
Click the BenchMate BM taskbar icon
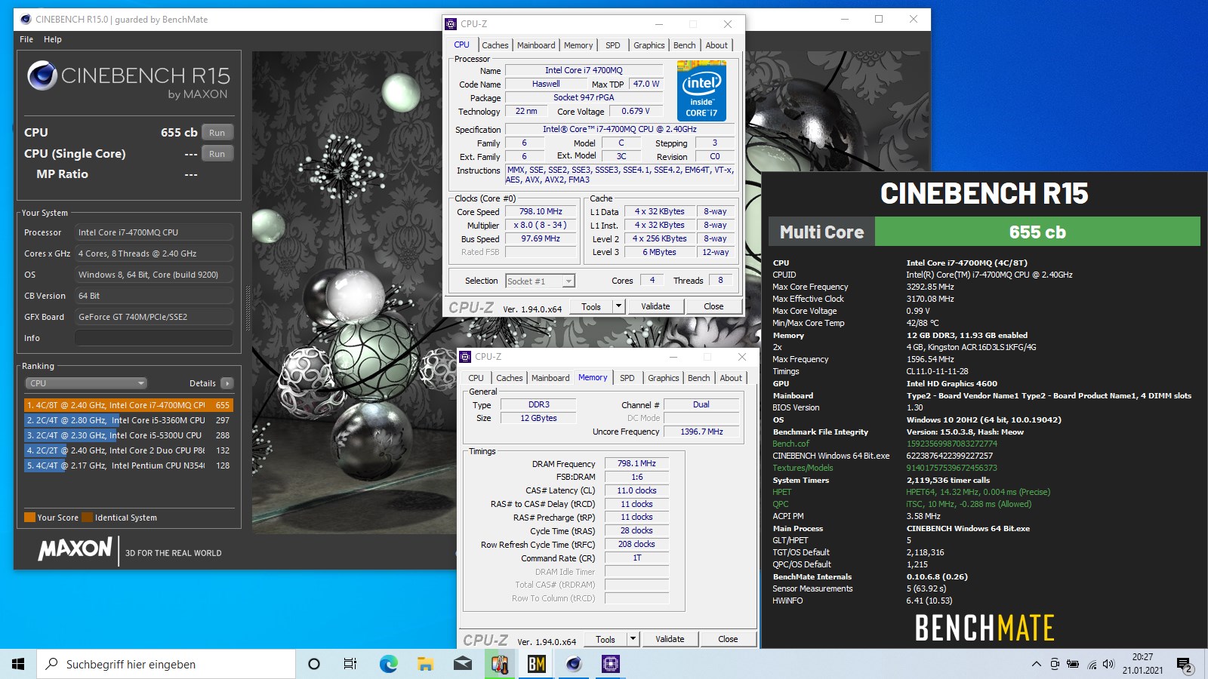coord(536,664)
